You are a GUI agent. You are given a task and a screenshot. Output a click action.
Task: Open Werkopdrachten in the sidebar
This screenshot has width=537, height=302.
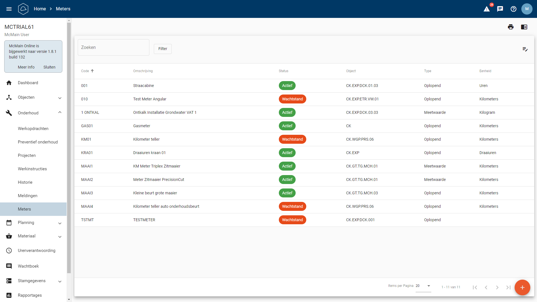[x=33, y=129]
